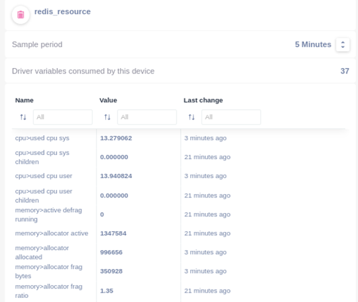
Task: Click 0.000000 value for cpu sys children
Action: point(114,157)
